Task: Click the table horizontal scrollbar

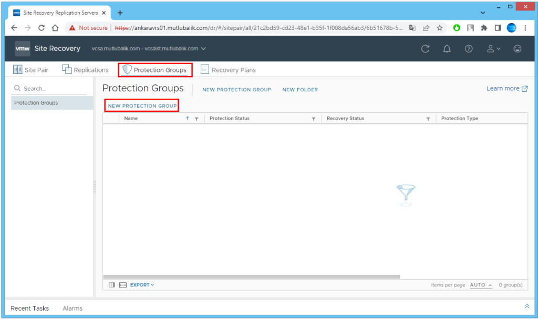Action: pyautogui.click(x=252, y=277)
